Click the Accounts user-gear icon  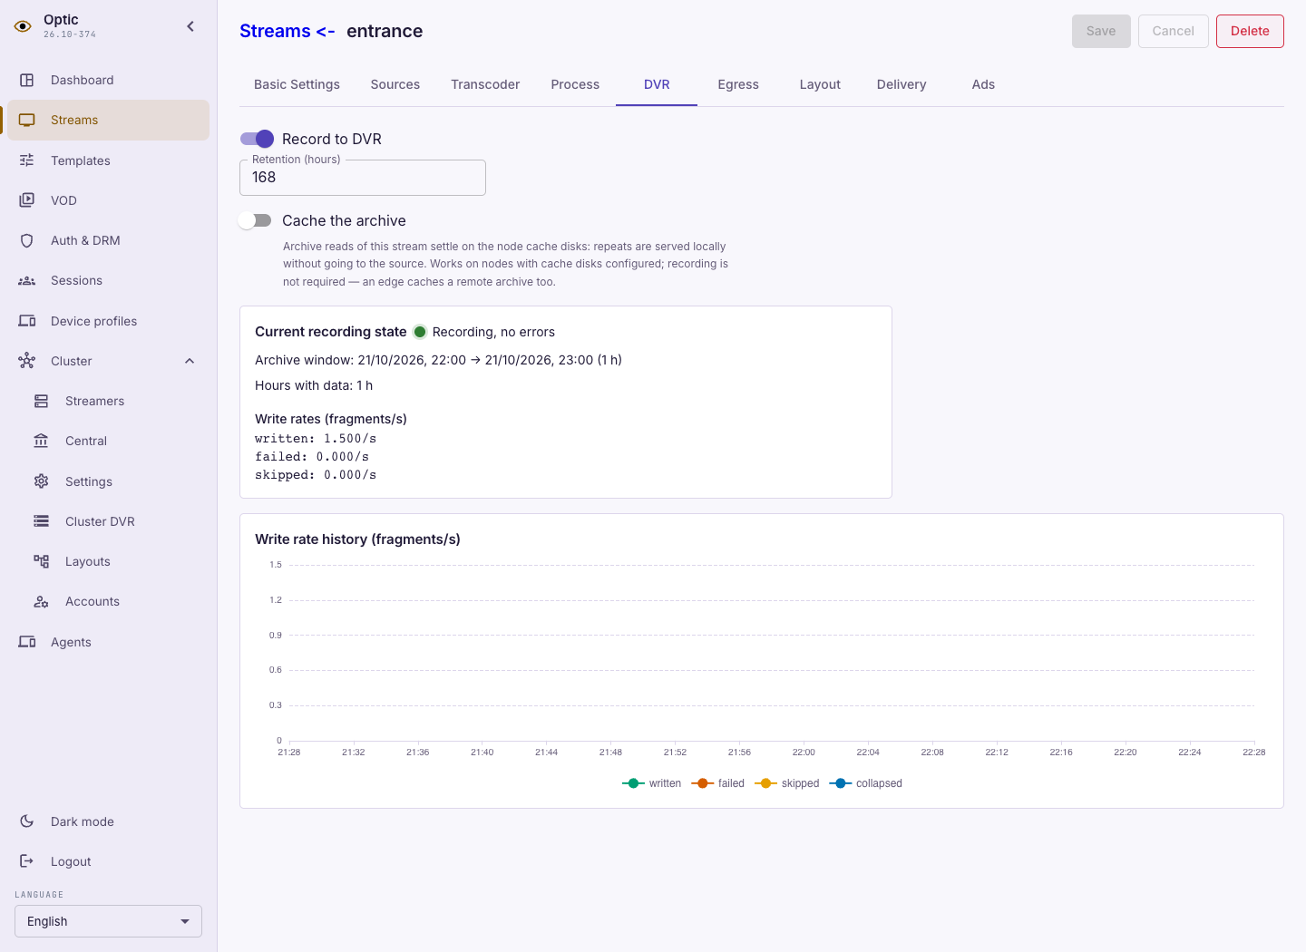tap(42, 601)
